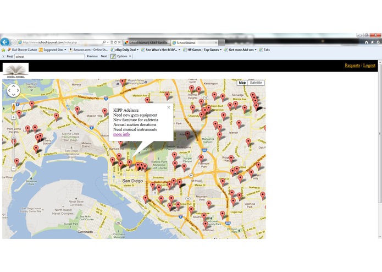Close the Find bar with its X
The image size is (382, 272).
(x=3, y=56)
